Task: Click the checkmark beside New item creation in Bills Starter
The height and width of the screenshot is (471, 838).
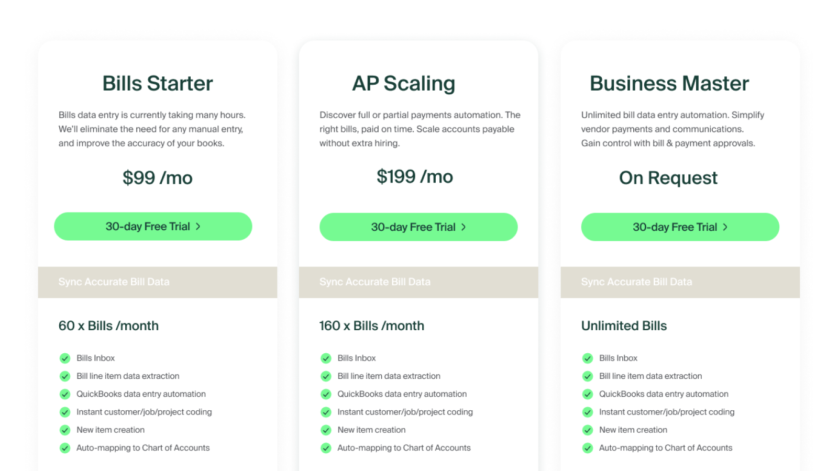Action: tap(65, 430)
